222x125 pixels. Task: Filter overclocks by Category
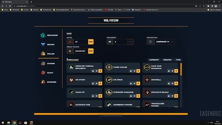tap(154, 60)
